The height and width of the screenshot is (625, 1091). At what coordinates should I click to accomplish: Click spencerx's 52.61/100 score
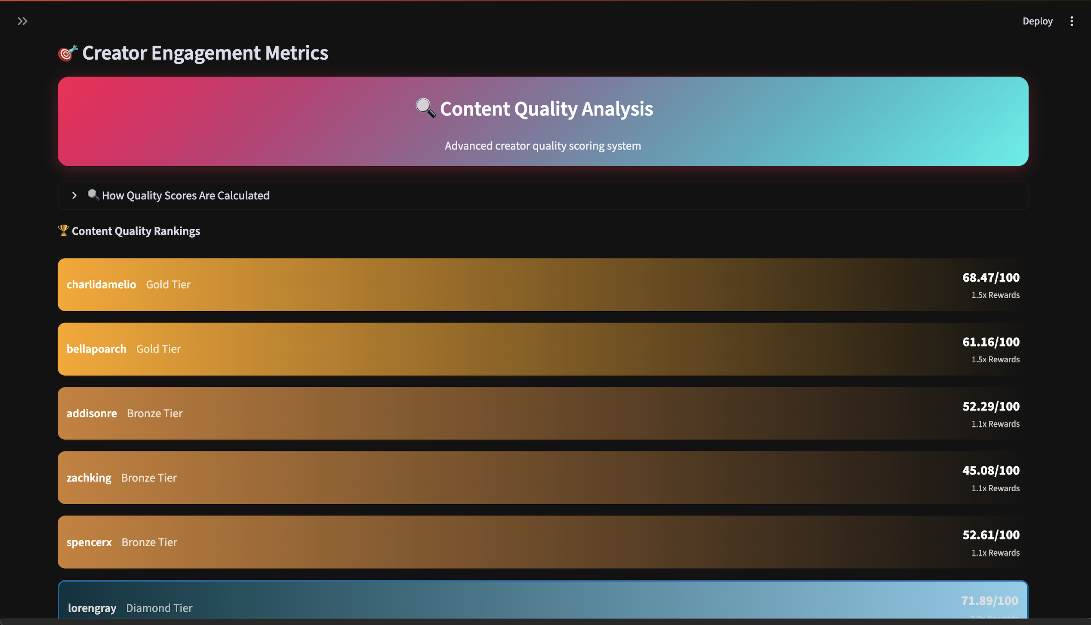pos(990,535)
